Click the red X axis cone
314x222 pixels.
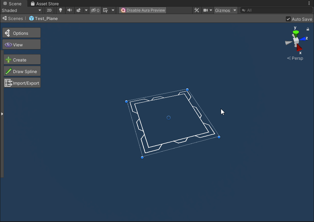click(x=299, y=47)
